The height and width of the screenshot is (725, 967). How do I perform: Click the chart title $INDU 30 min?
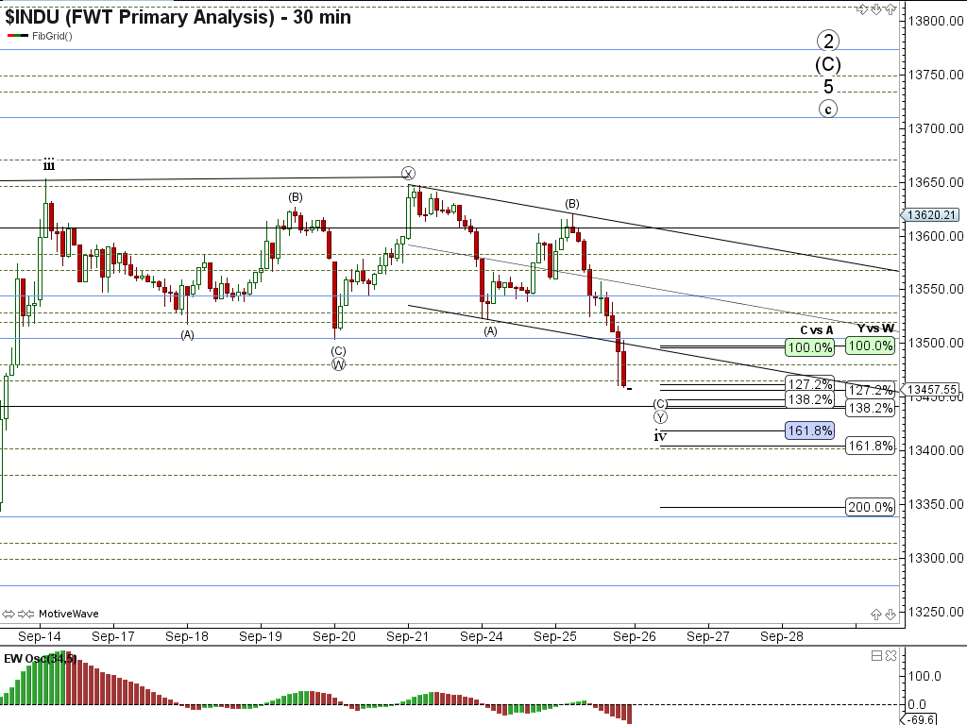coord(178,16)
